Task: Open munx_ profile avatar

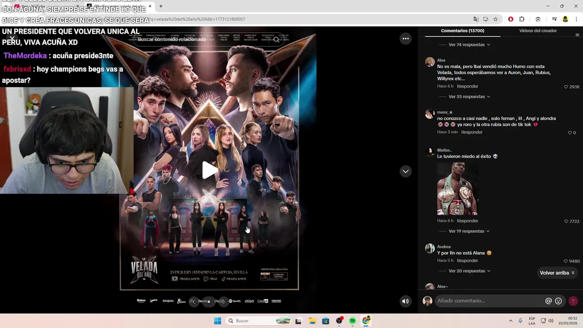Action: [430, 114]
